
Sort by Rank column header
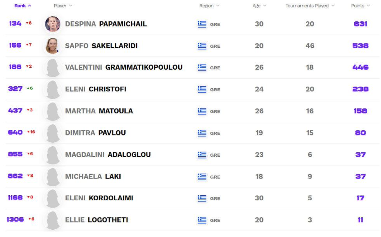(x=23, y=6)
